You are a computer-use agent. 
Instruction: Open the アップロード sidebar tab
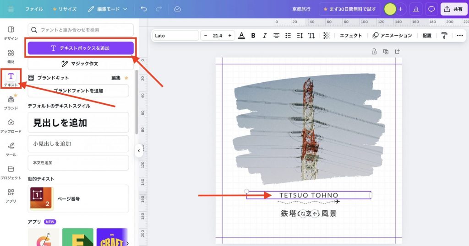pos(11,126)
